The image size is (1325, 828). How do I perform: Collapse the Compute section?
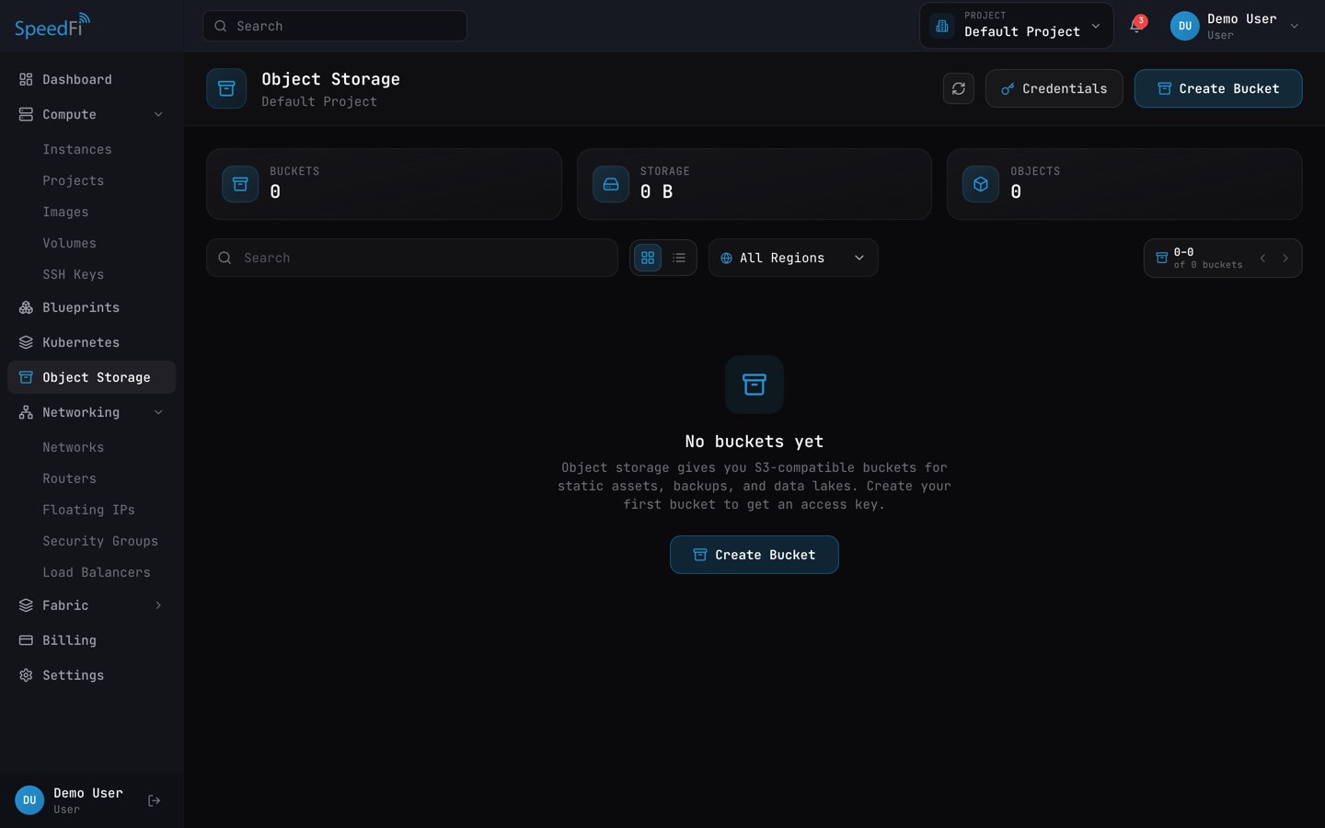point(91,114)
